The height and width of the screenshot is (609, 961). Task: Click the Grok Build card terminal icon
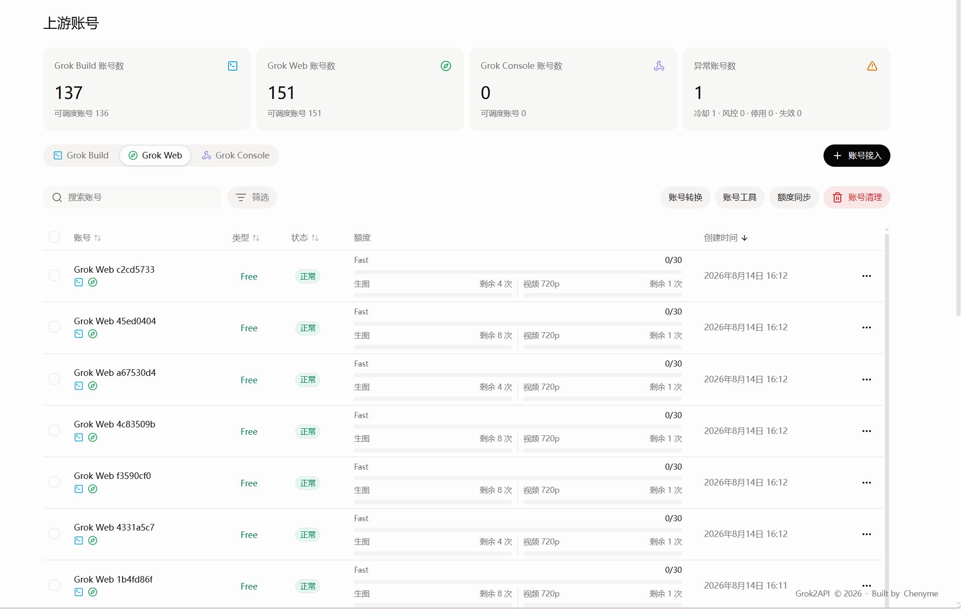pyautogui.click(x=233, y=66)
